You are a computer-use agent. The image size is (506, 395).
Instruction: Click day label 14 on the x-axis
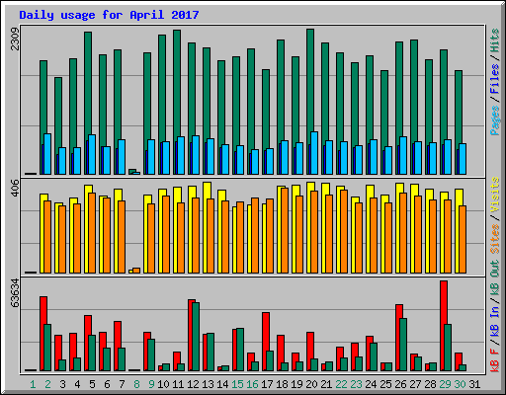(x=222, y=384)
